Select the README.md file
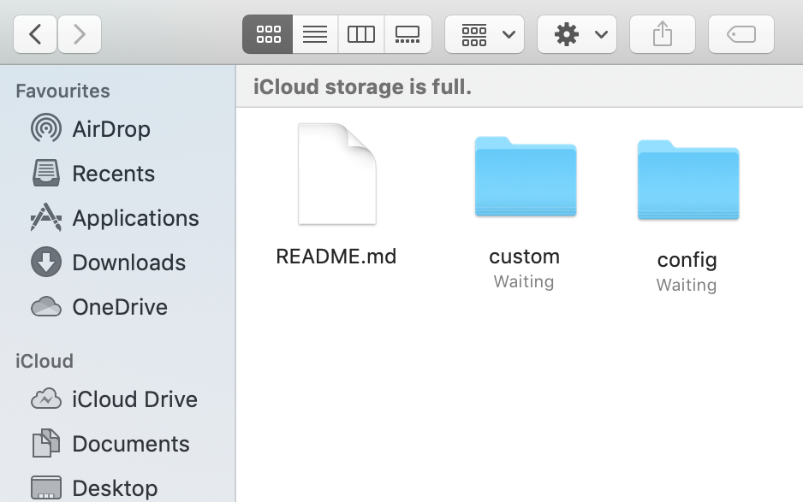 tap(336, 175)
